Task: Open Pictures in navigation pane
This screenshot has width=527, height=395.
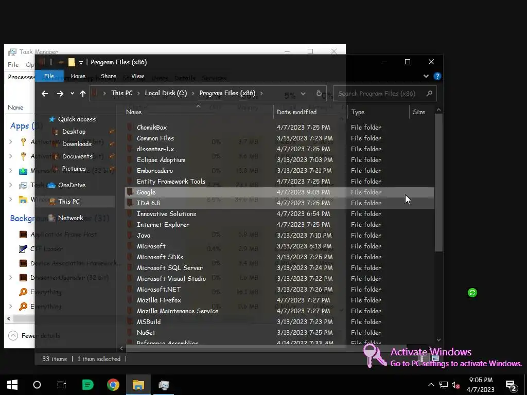Action: 74,169
